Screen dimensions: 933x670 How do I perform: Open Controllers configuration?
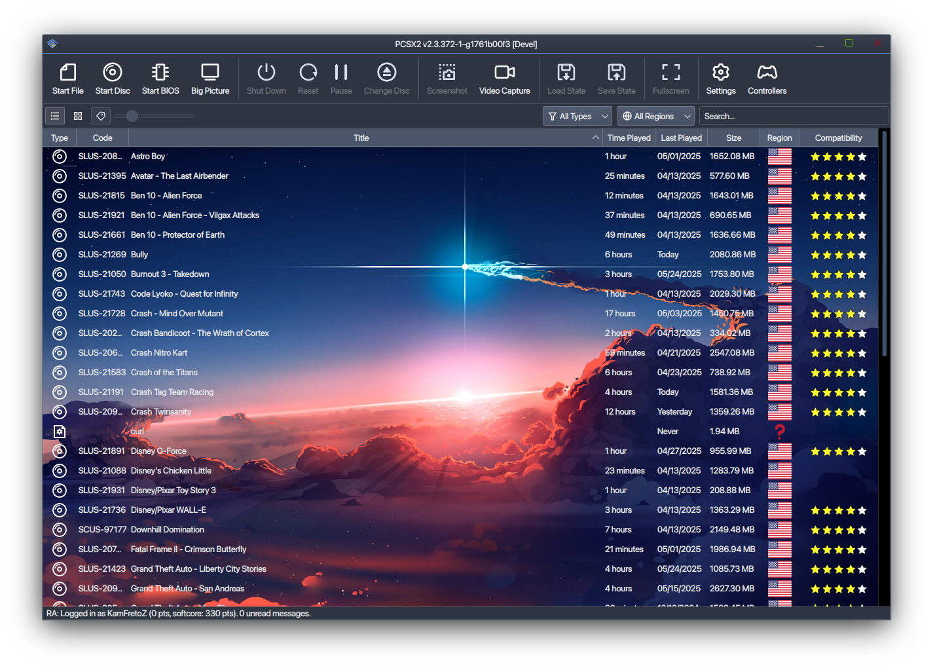(x=767, y=72)
